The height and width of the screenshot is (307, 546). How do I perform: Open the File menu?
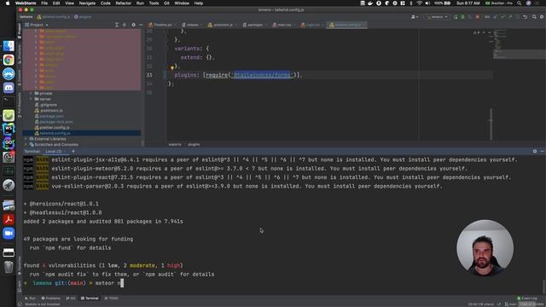pyautogui.click(x=44, y=3)
